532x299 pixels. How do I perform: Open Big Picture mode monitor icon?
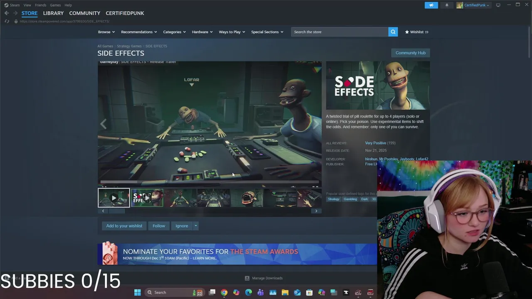coord(498,5)
